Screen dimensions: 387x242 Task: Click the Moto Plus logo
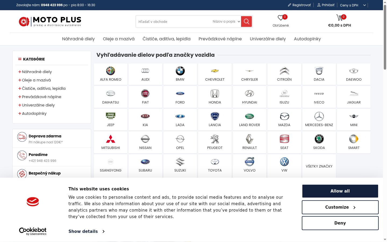coord(50,22)
